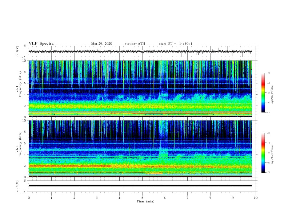Click time axis tick label "1"
Image resolution: width=288 pixels, height=222 pixels.
tap(51, 198)
